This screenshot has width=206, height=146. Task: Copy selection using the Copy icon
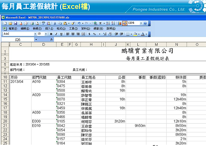click(x=60, y=23)
